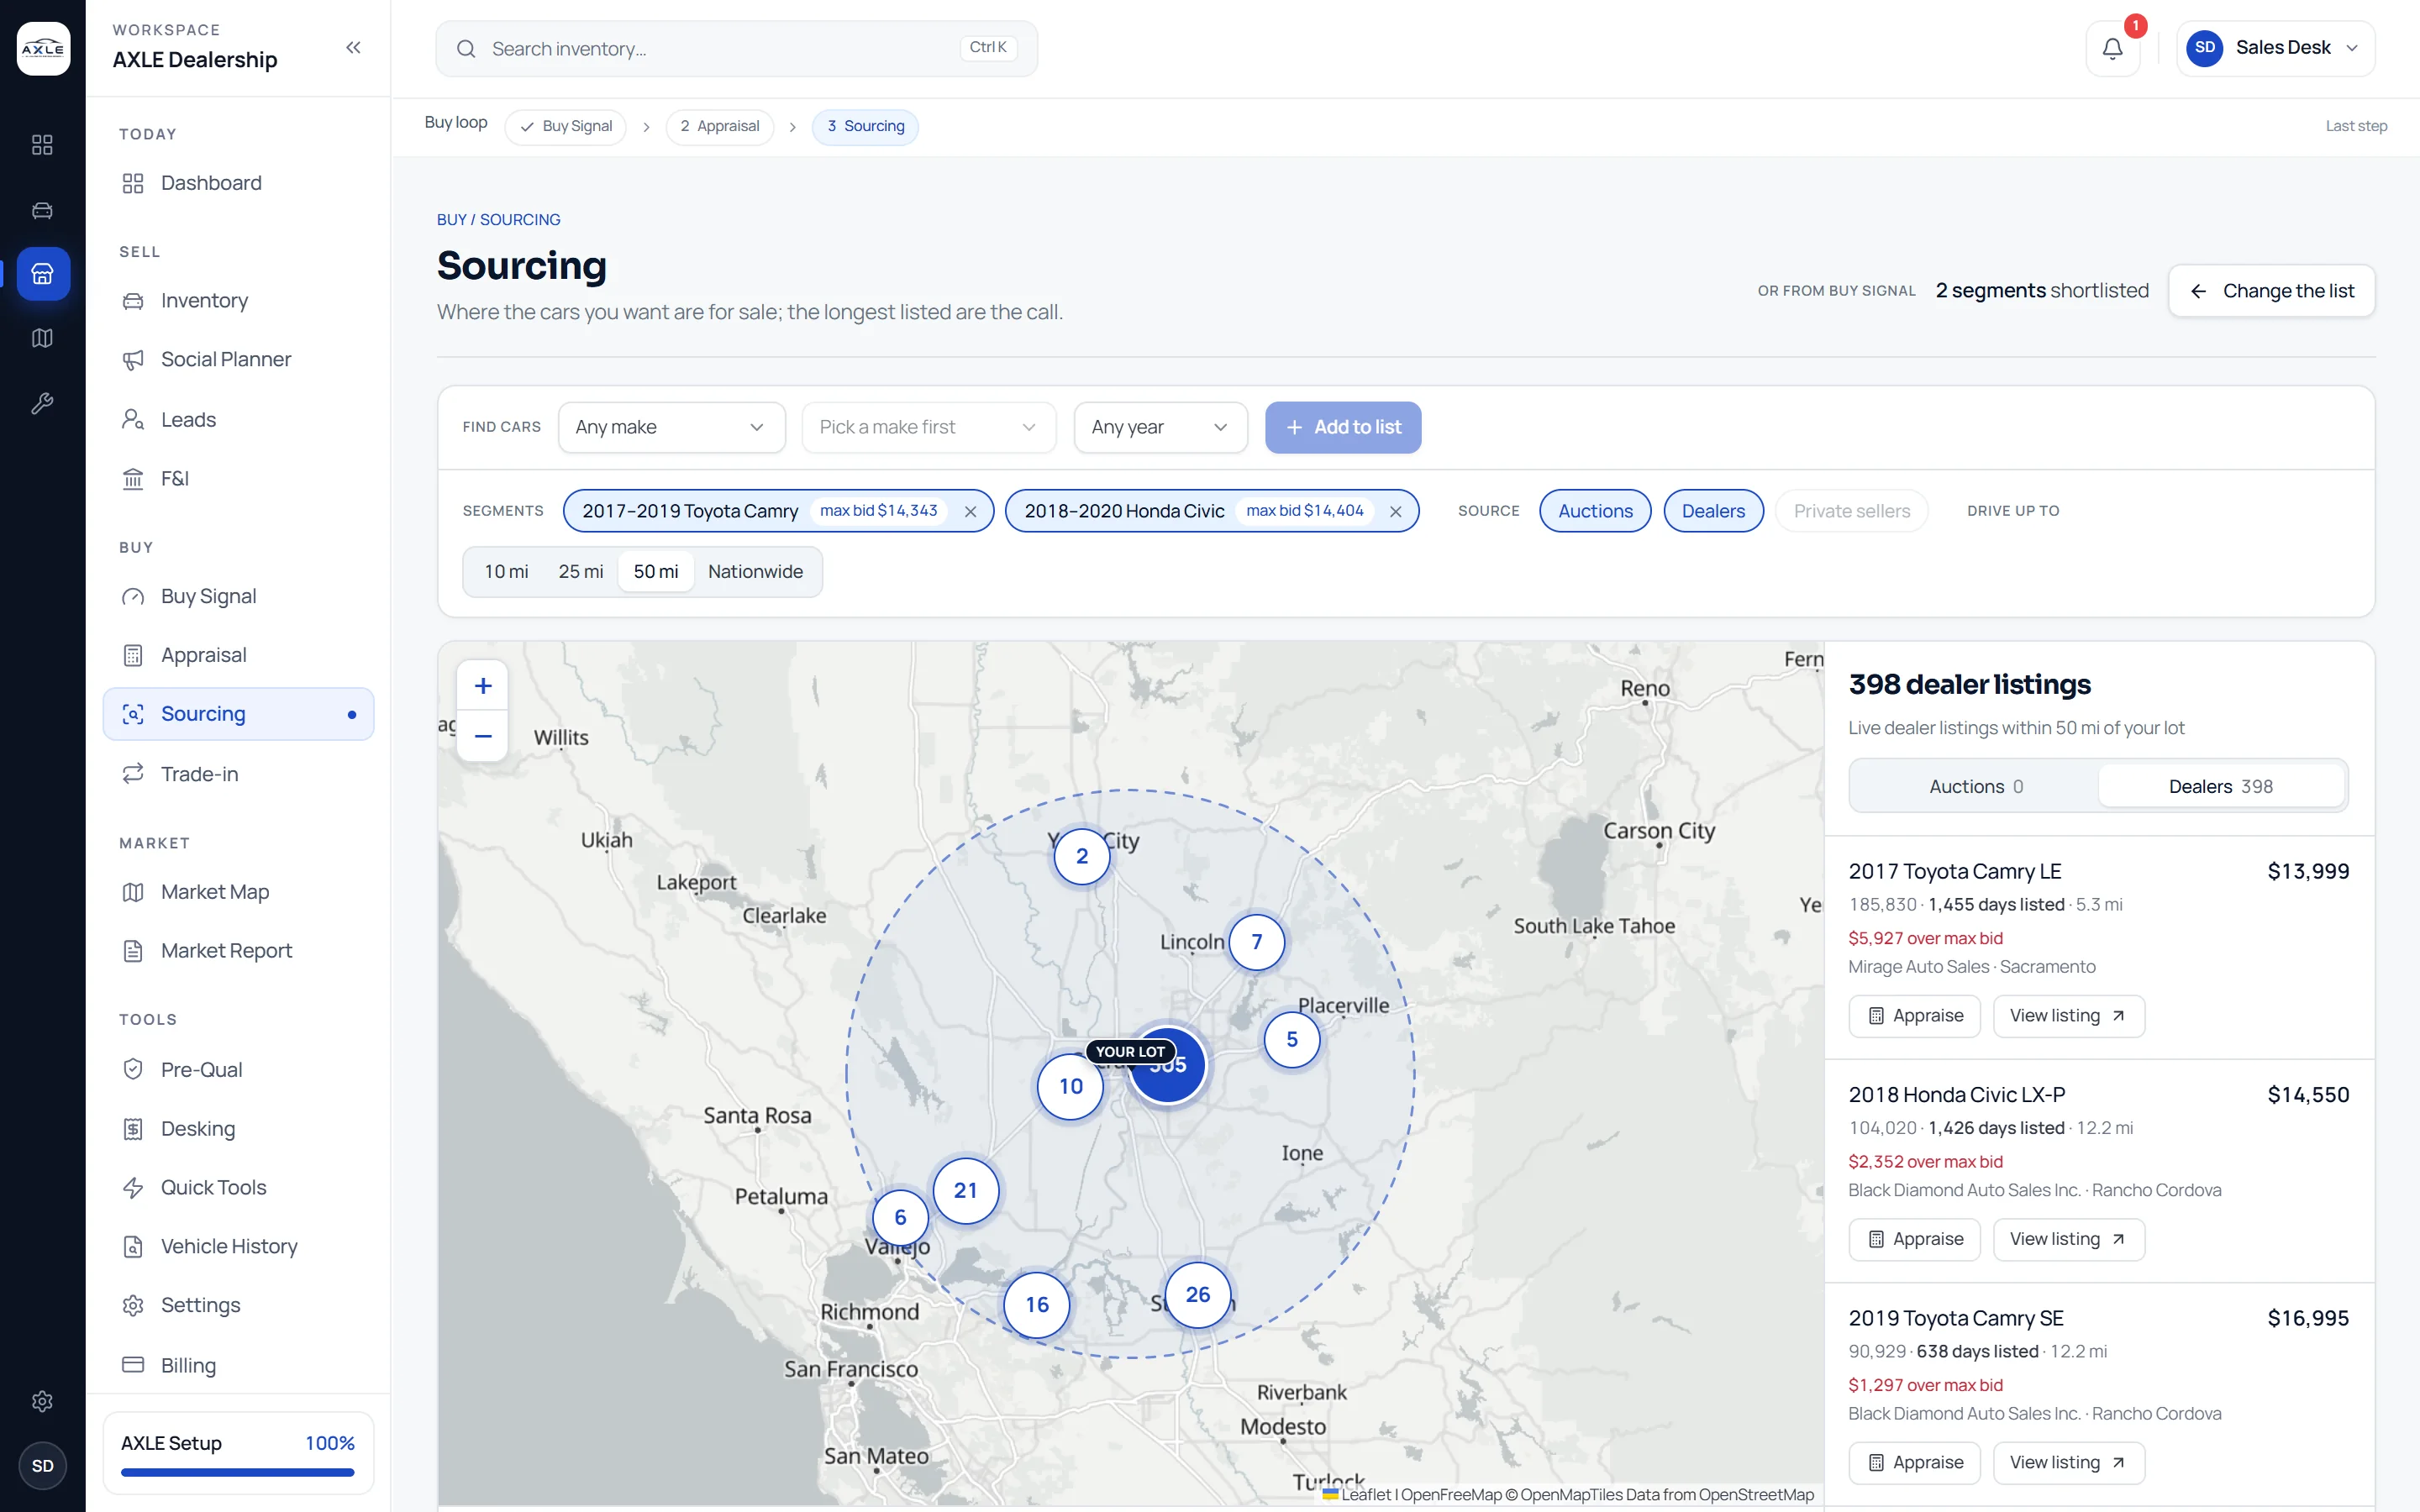Open the Any make dropdown

coord(671,427)
